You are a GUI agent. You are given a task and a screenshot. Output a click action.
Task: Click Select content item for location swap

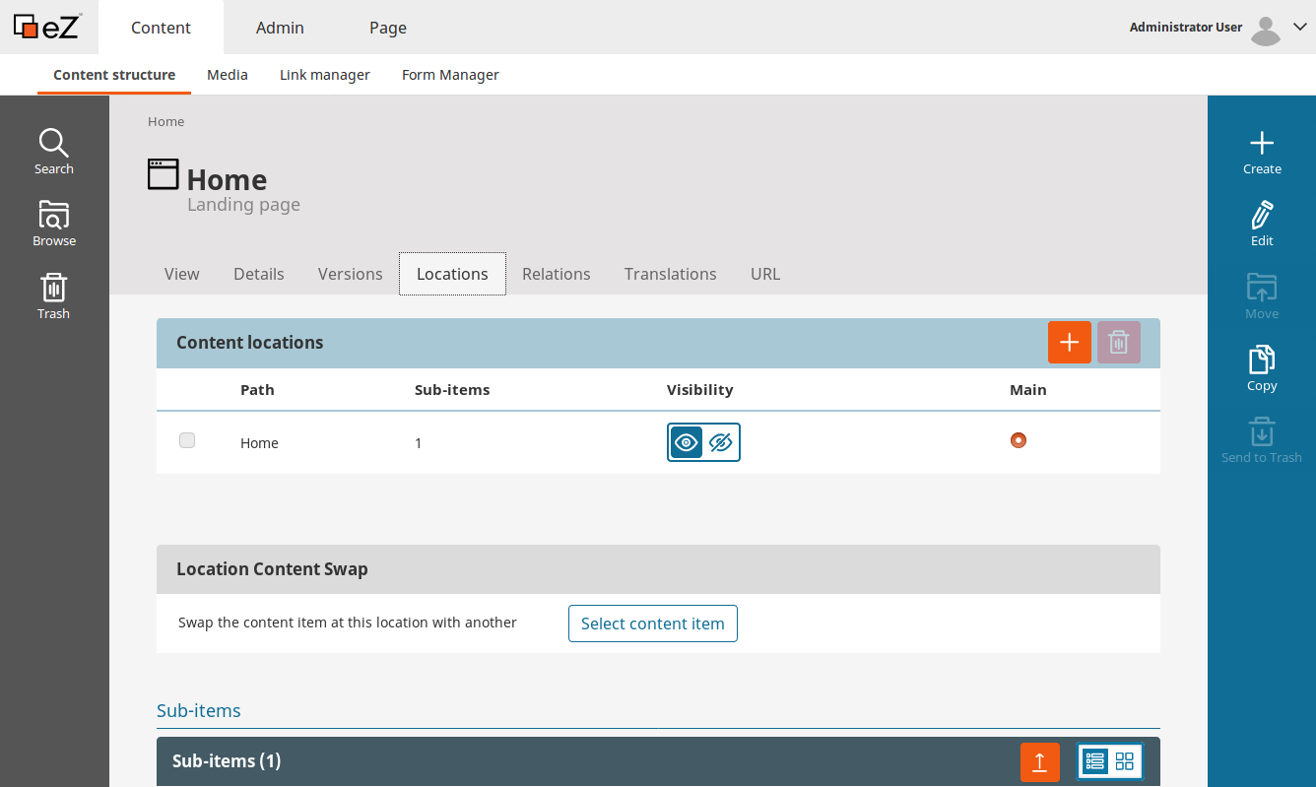(652, 623)
